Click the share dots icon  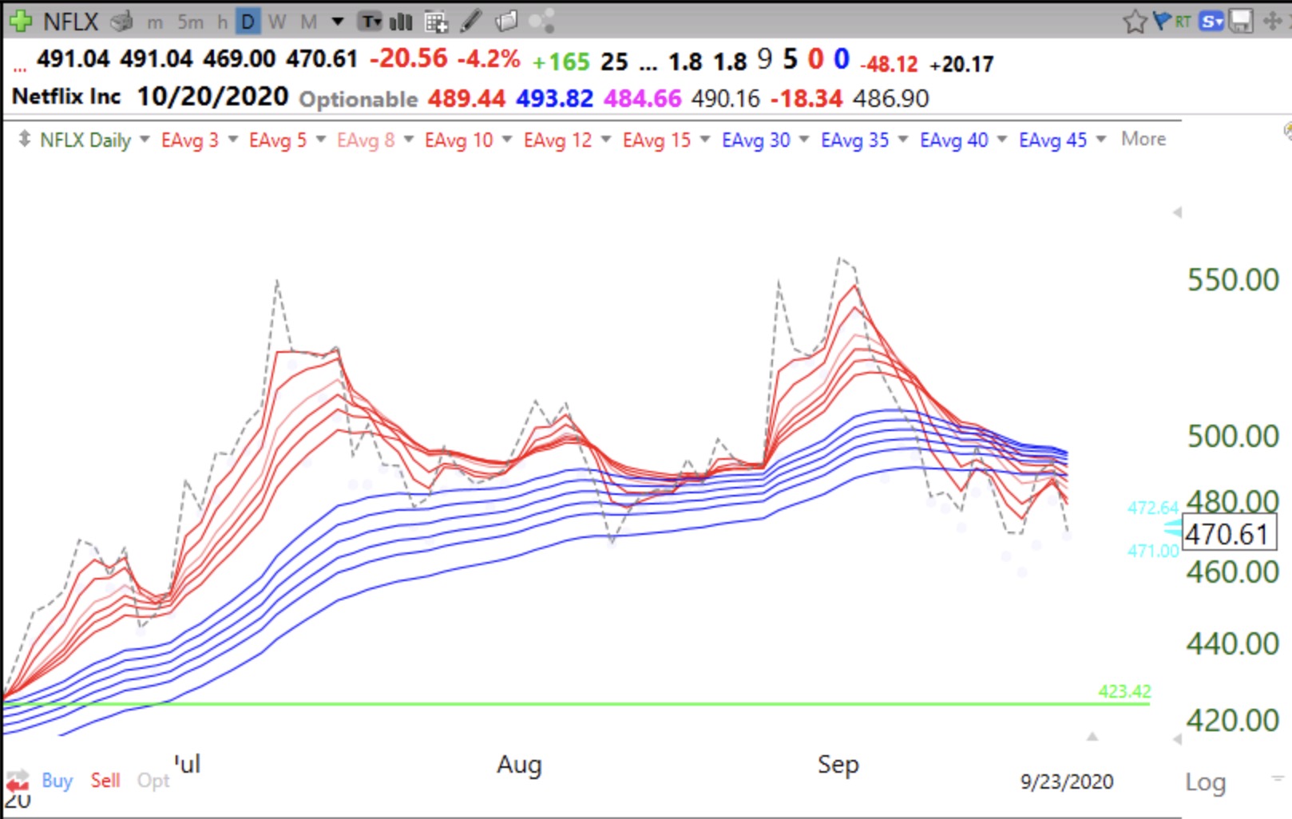(x=541, y=22)
